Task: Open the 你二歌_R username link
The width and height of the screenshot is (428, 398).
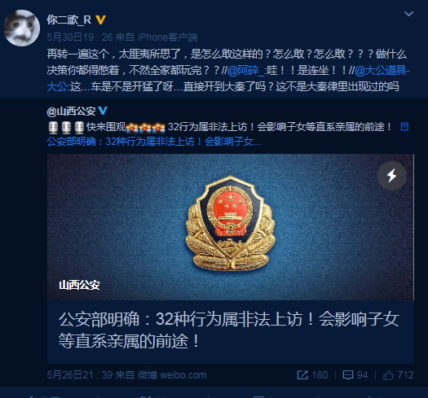Action: click(69, 20)
